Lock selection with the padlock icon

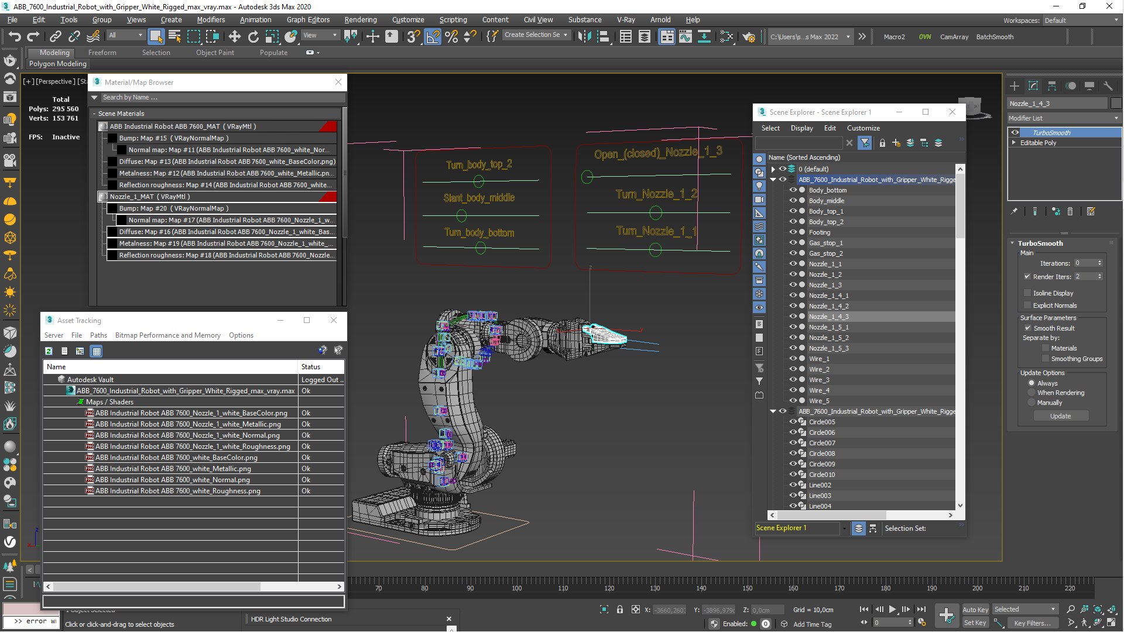click(x=620, y=609)
